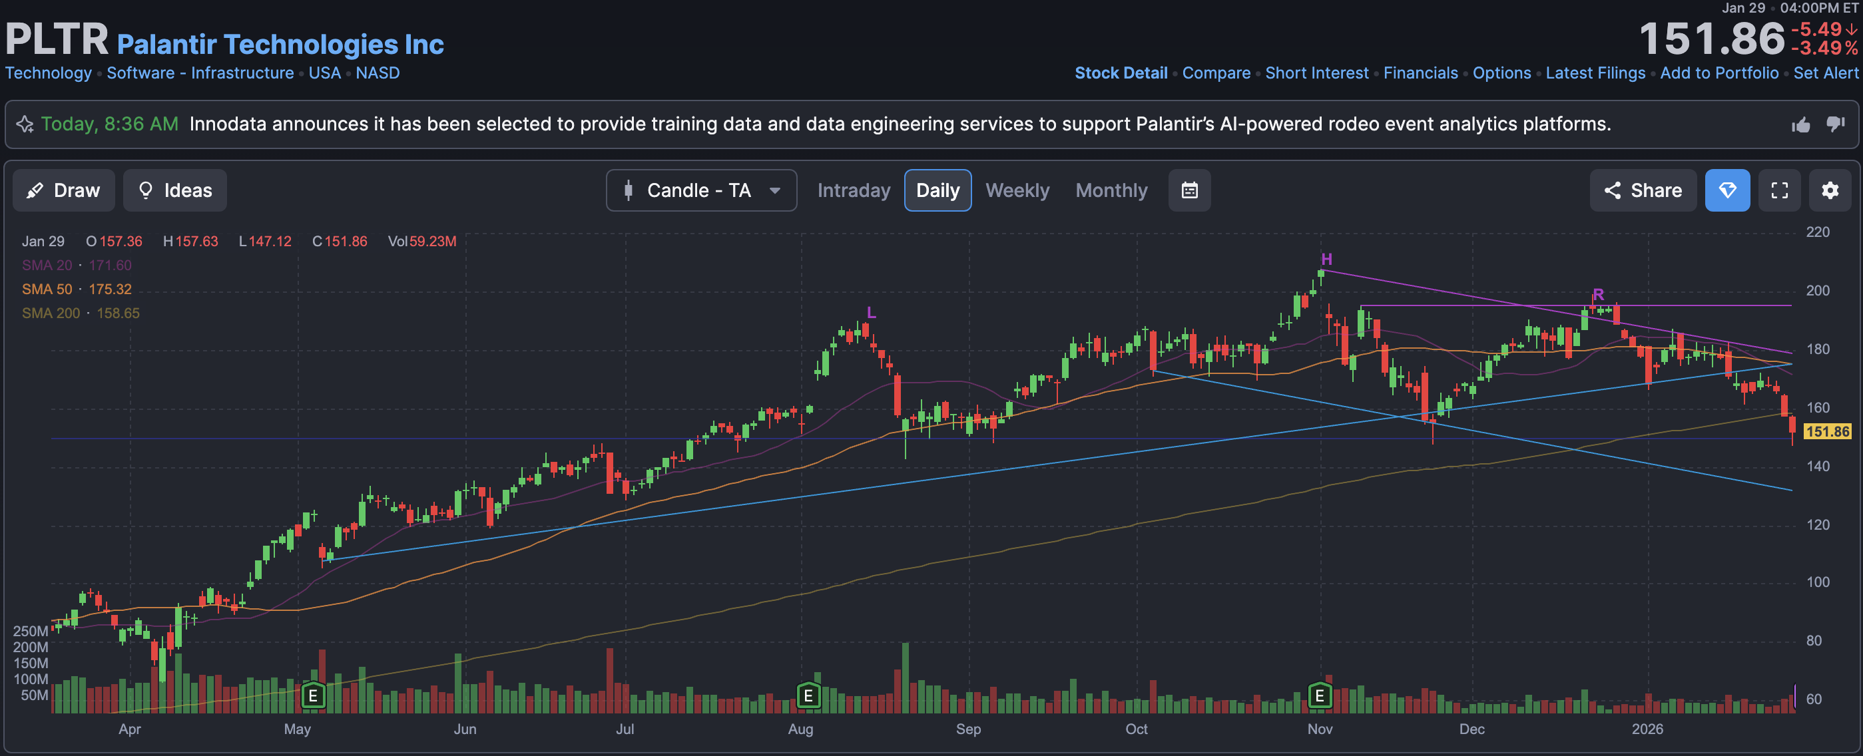Open the calendar date range picker

click(x=1189, y=190)
